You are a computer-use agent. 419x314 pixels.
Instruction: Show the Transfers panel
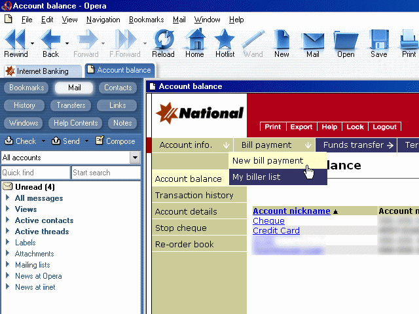71,105
